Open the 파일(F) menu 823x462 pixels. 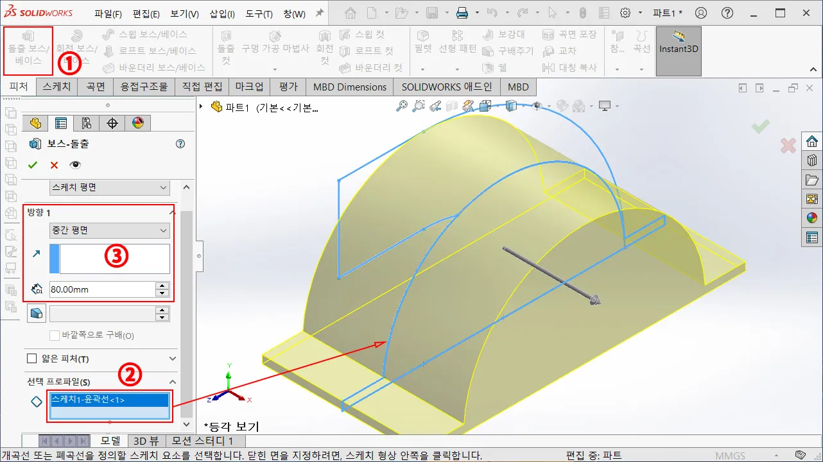pyautogui.click(x=108, y=13)
